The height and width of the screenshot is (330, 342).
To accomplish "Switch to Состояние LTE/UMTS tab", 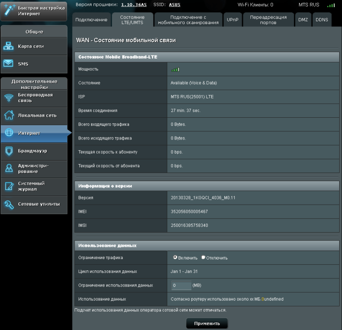I will coord(132,20).
